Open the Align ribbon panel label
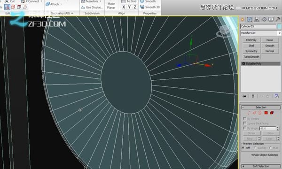The image size is (282, 169). [x=122, y=13]
